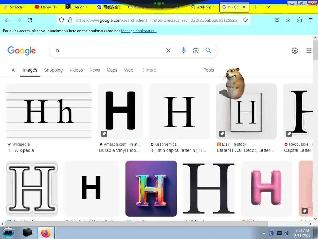Image resolution: width=318 pixels, height=239 pixels.
Task: Open the extensions puzzle icon
Action: [299, 20]
